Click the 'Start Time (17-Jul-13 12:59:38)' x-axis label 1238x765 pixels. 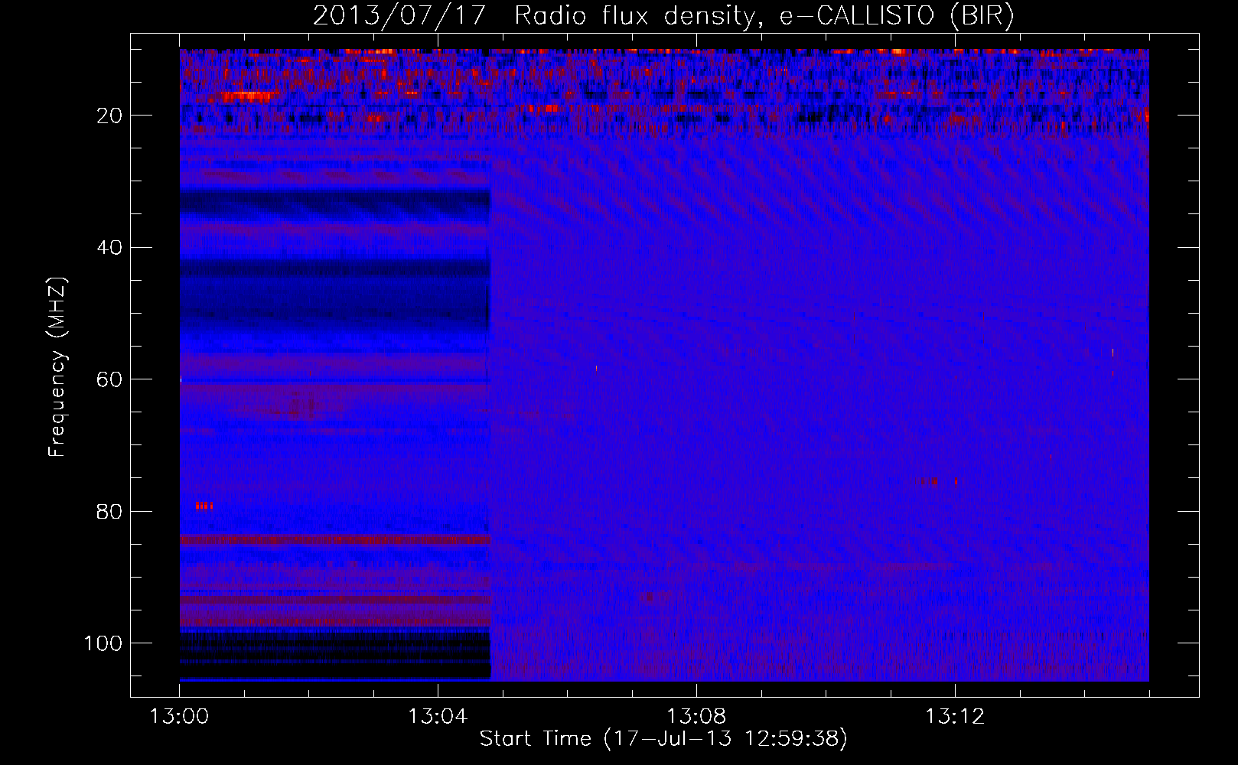coord(663,739)
